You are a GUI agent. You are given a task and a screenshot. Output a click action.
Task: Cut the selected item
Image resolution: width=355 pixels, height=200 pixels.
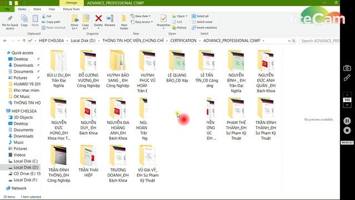point(47,16)
